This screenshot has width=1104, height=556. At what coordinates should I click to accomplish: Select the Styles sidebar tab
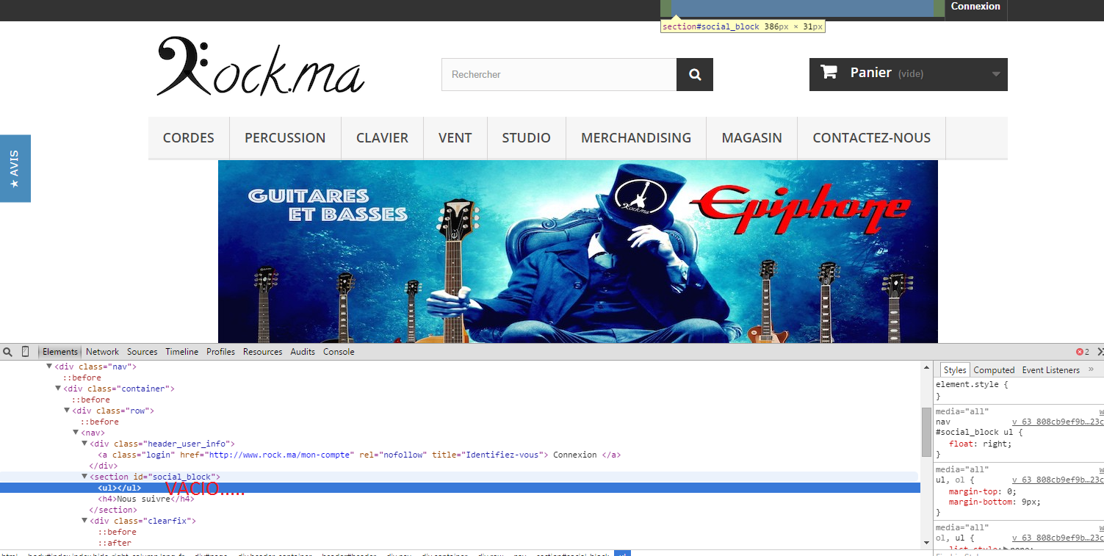point(955,370)
